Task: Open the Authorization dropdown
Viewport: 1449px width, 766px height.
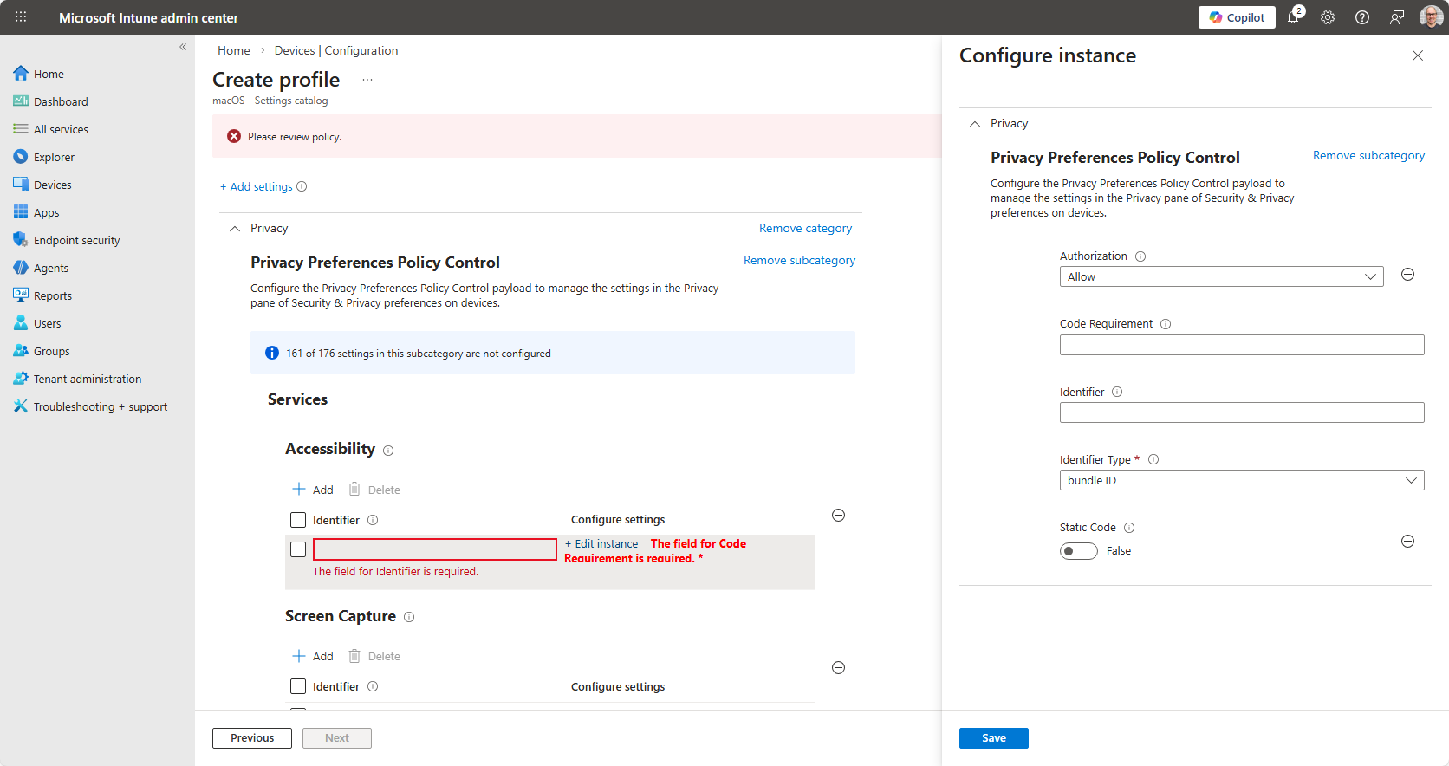Action: click(x=1221, y=276)
